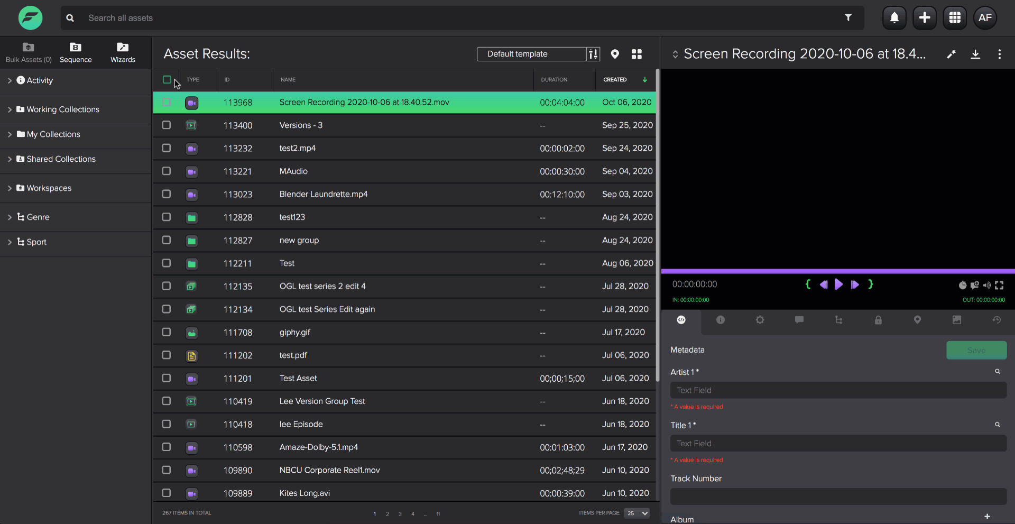This screenshot has width=1015, height=524.
Task: Open the more options kebab menu
Action: pyautogui.click(x=999, y=54)
